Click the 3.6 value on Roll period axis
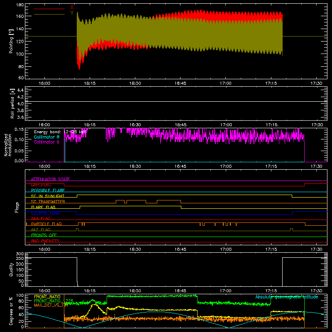332x332 pixels. (20, 117)
